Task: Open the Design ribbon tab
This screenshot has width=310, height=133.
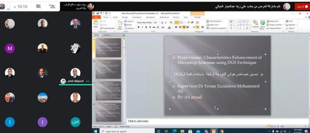Action: pyautogui.click(x=124, y=17)
